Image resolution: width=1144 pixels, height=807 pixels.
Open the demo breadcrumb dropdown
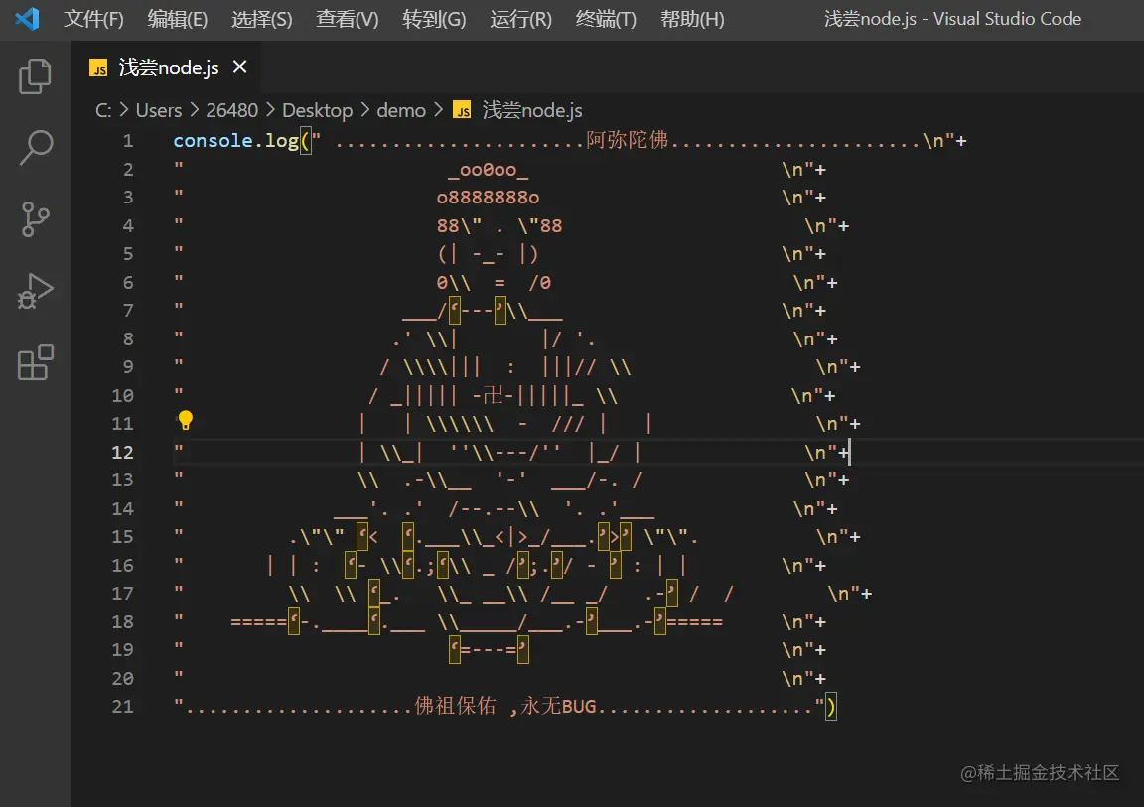coord(401,110)
